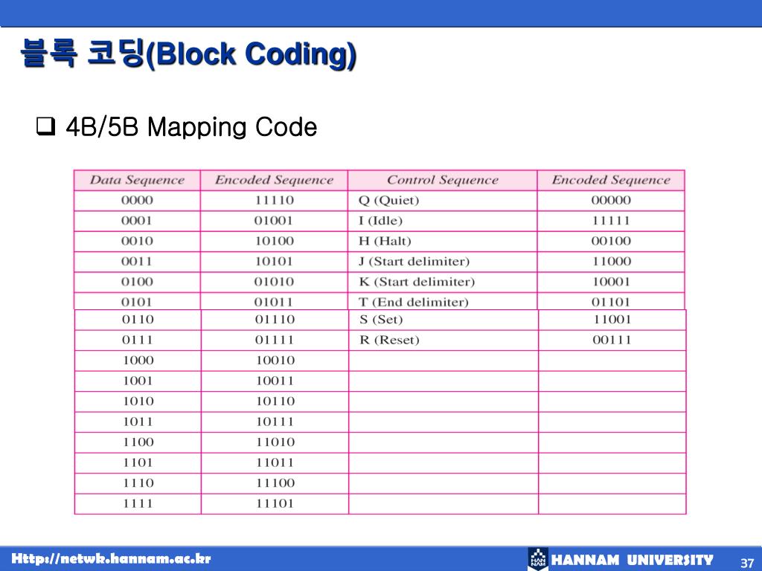Click the Encoded Sequence header beside Control Sequence
This screenshot has width=762, height=571.
coord(611,180)
